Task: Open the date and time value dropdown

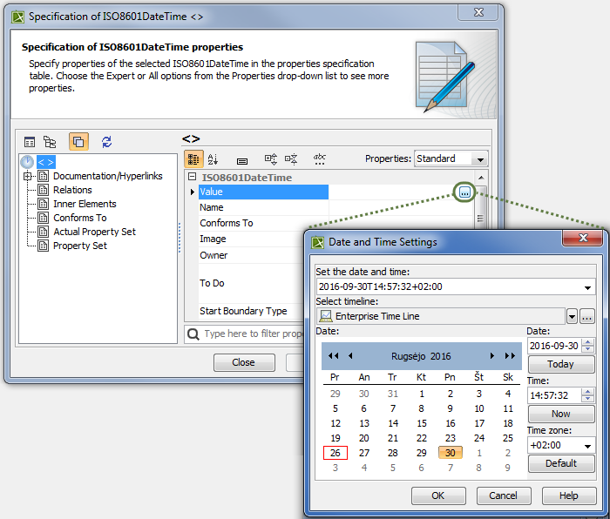Action: [587, 287]
